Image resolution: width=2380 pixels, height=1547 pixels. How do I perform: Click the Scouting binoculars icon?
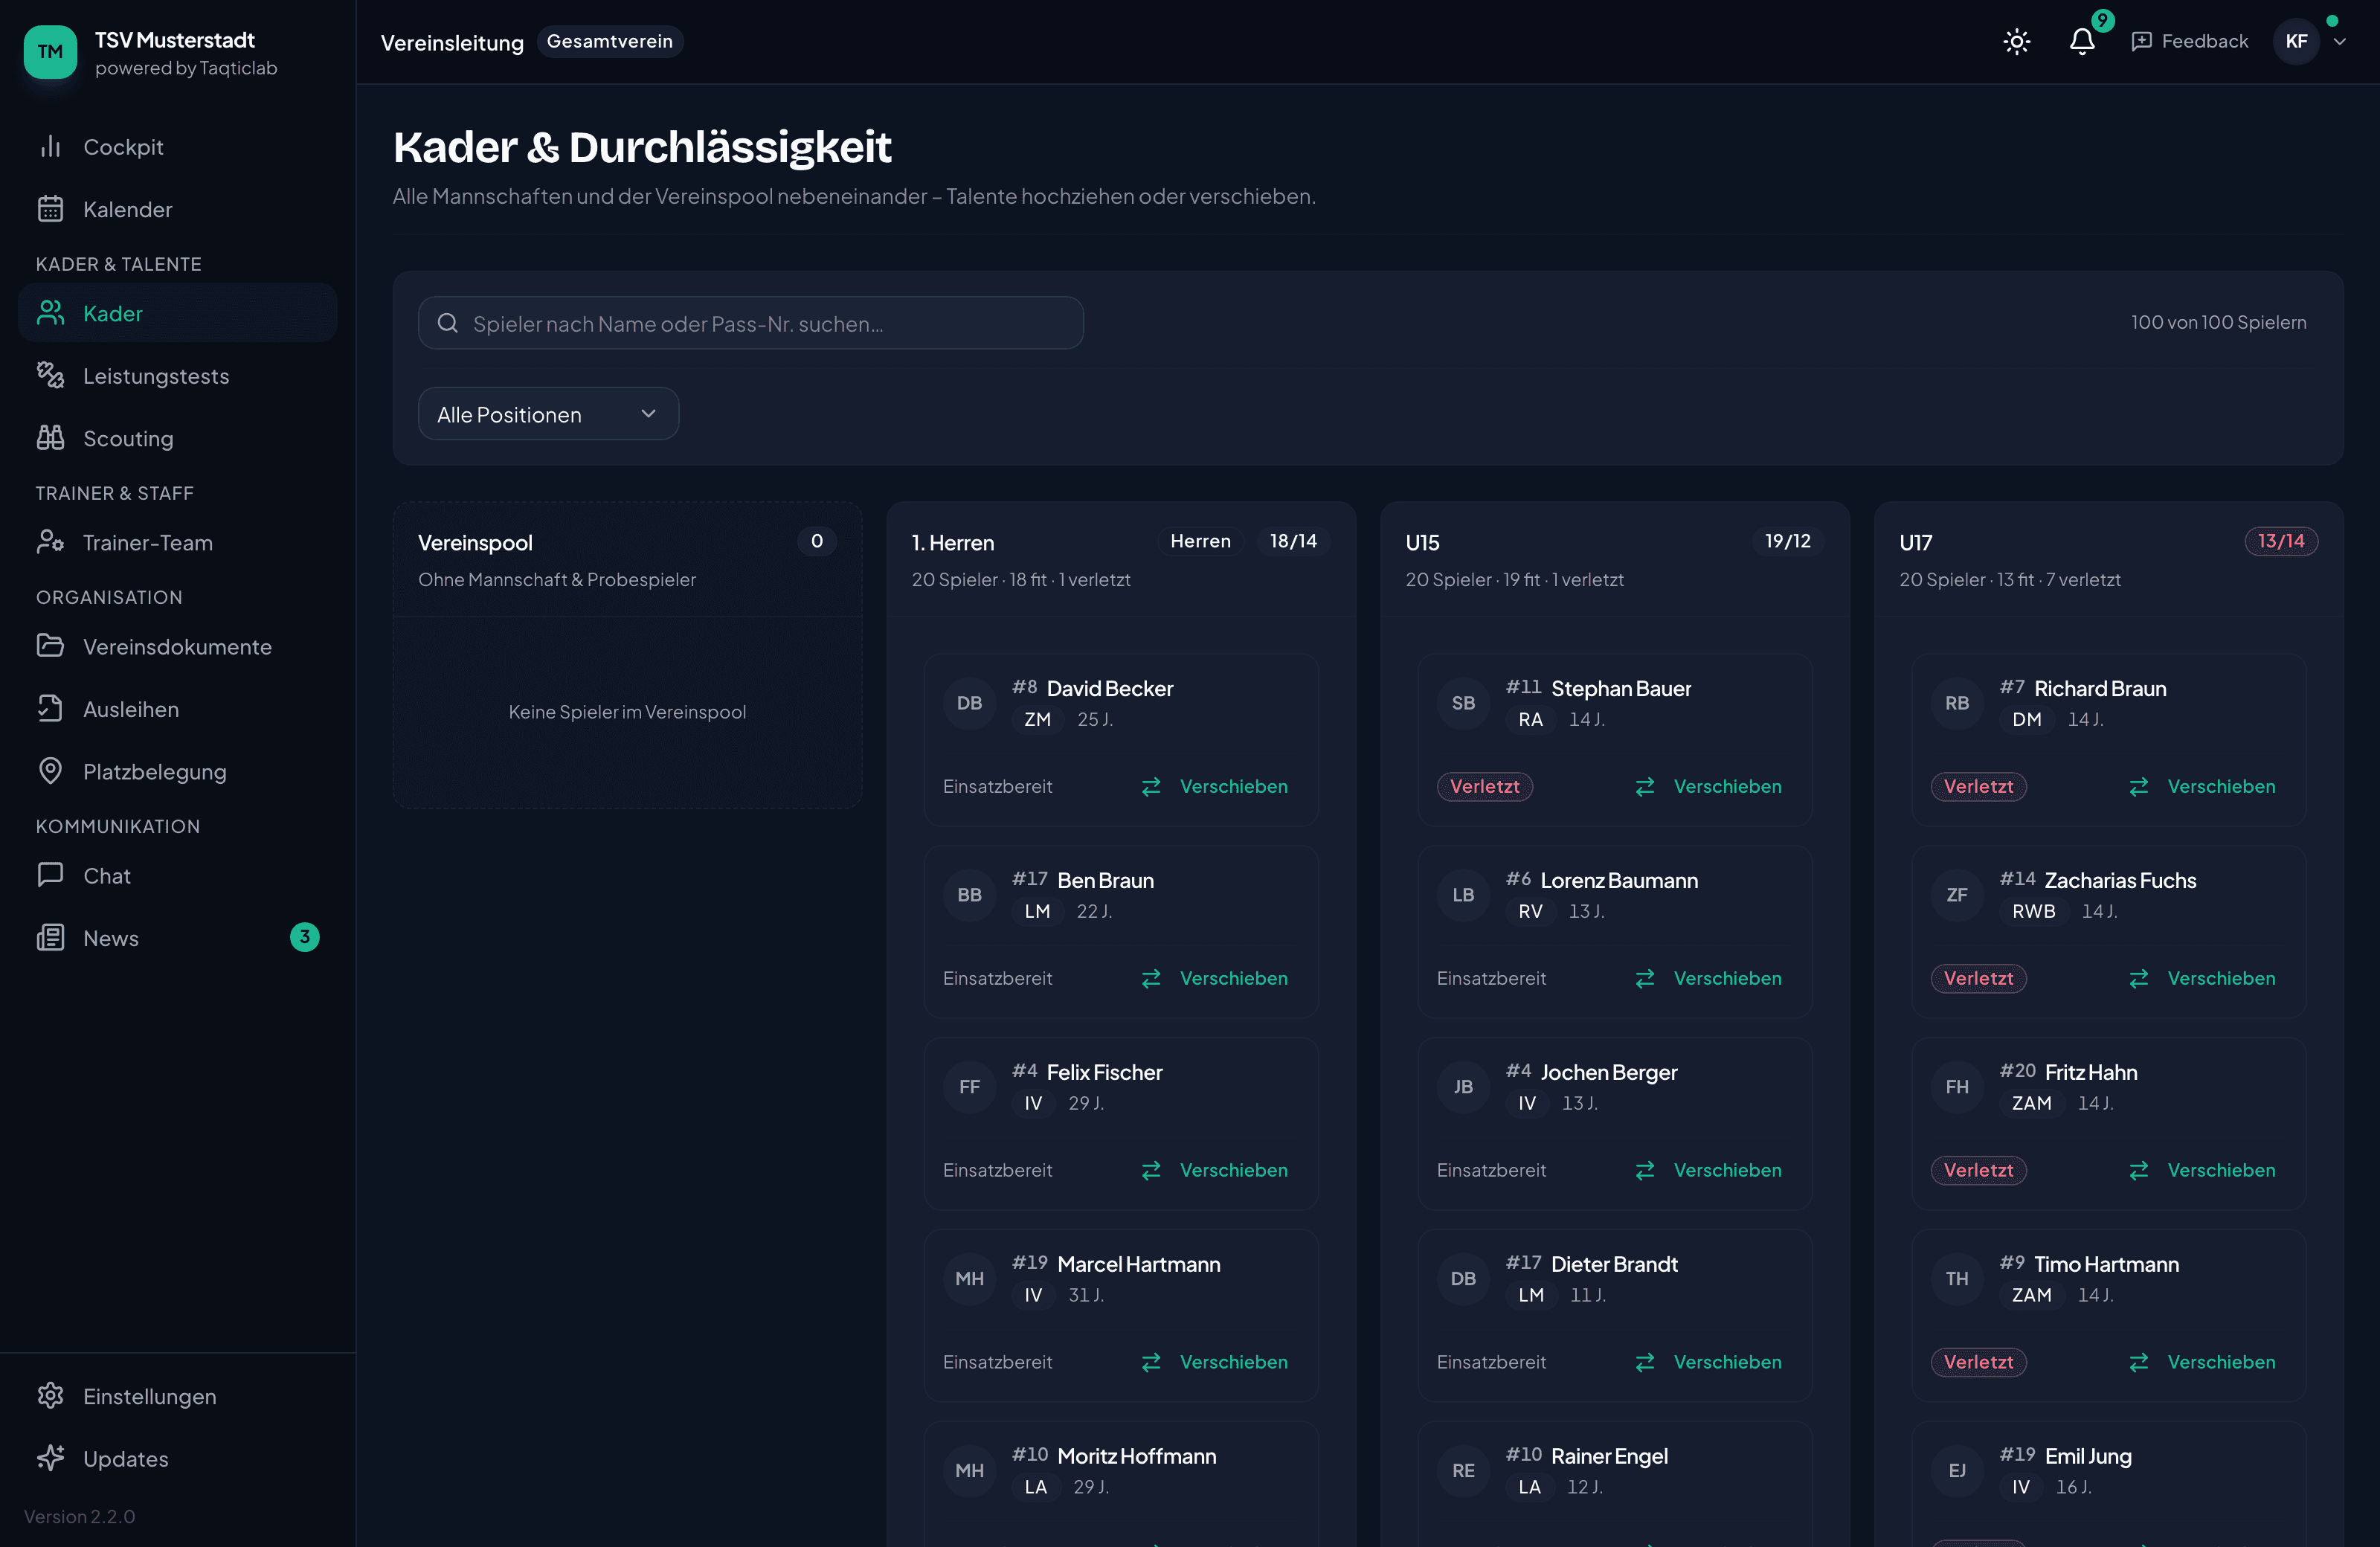[x=50, y=438]
